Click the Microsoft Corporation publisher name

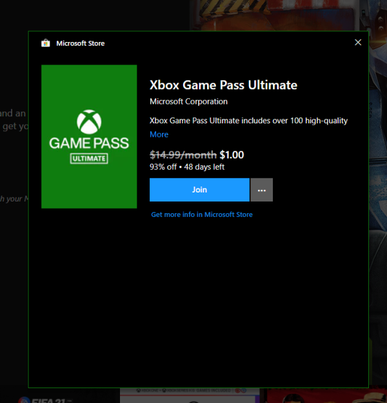(188, 101)
